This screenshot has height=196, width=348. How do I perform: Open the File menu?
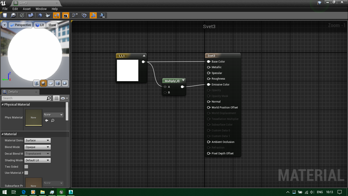pos(5,9)
